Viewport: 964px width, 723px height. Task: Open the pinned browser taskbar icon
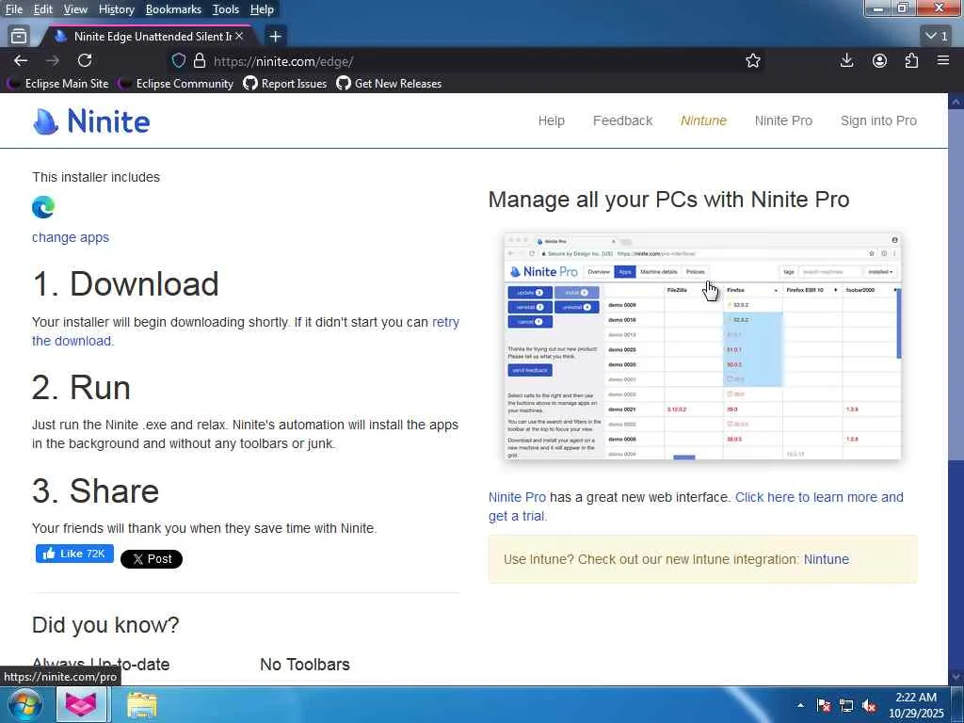82,704
